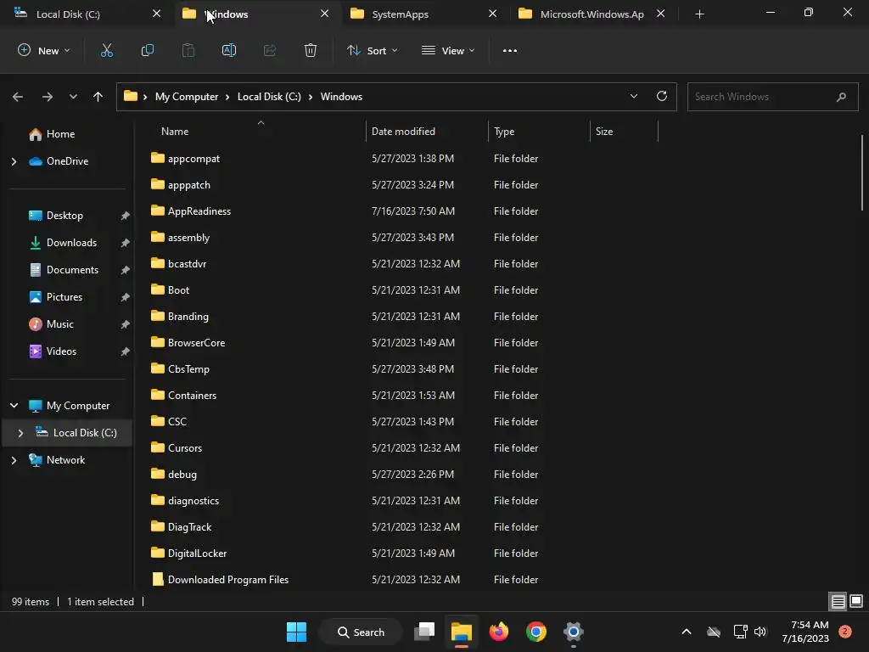Open Google Chrome from the taskbar
869x652 pixels.
536,632
